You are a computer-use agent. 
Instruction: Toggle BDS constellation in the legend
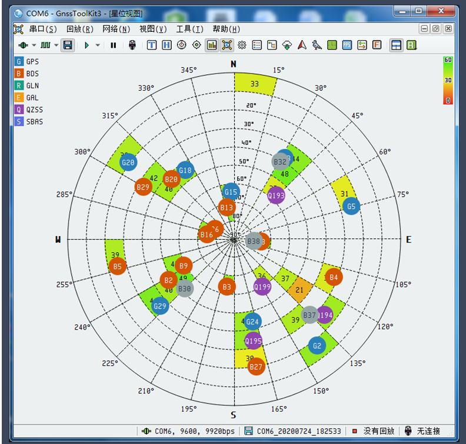pyautogui.click(x=19, y=74)
